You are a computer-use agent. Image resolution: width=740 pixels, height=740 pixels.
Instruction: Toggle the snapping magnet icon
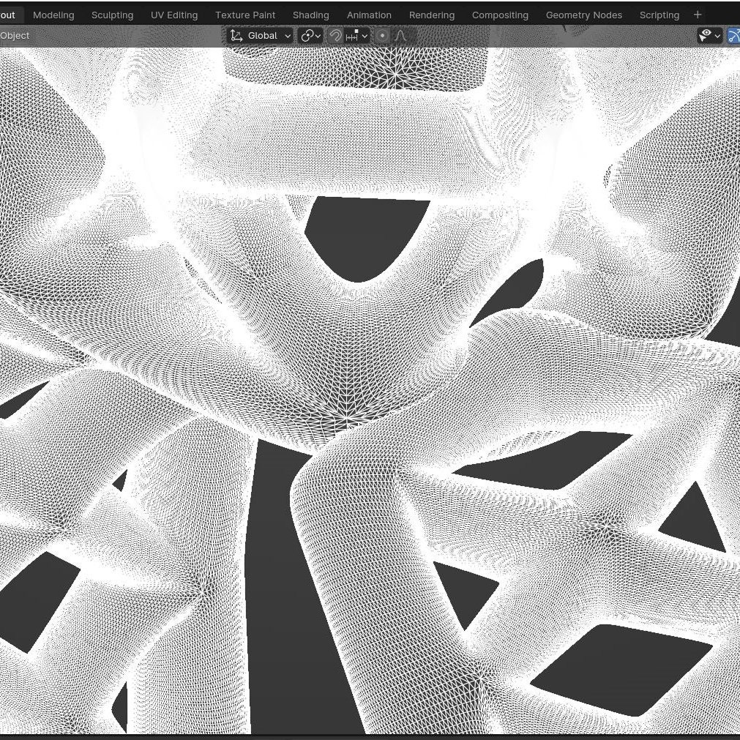(335, 36)
